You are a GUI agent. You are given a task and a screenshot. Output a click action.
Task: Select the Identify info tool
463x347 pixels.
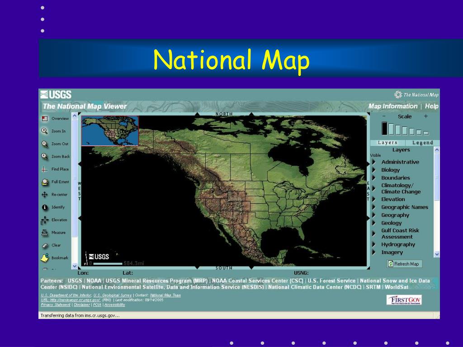click(x=45, y=207)
